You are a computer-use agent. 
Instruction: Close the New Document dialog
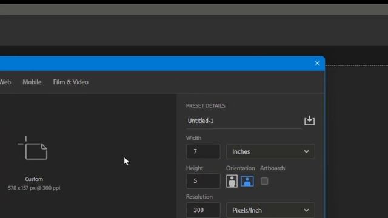pyautogui.click(x=317, y=63)
